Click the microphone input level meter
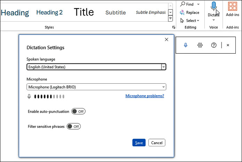This screenshot has height=162, width=242. [x=49, y=97]
